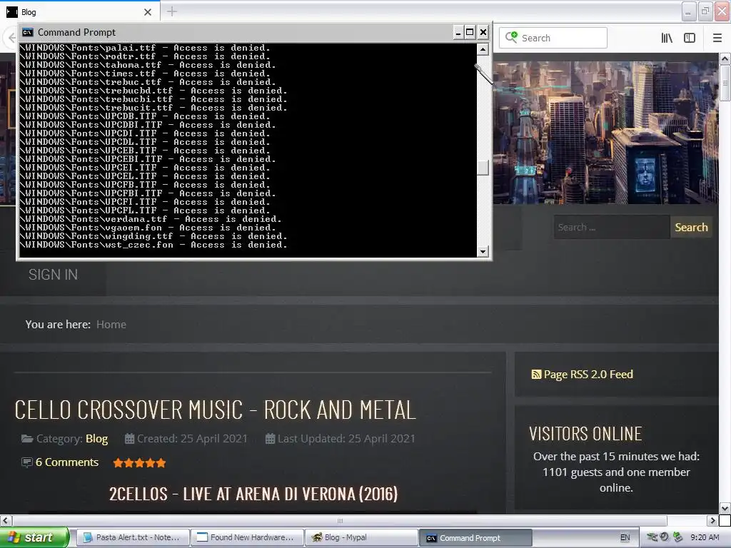Select the Blog tab title
Image resolution: width=731 pixels, height=548 pixels.
[x=29, y=12]
